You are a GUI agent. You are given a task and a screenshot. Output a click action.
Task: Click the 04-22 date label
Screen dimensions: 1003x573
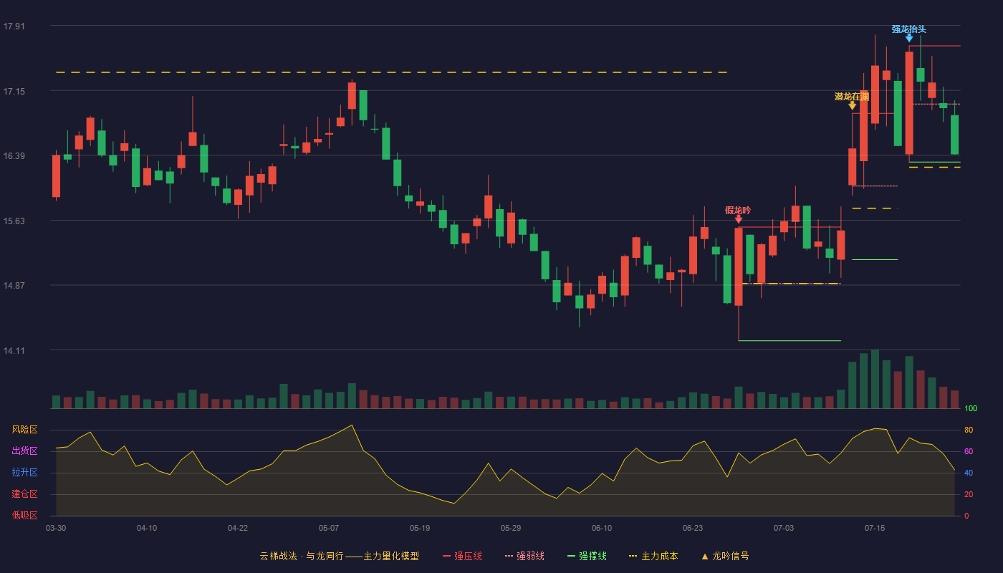pyautogui.click(x=238, y=528)
